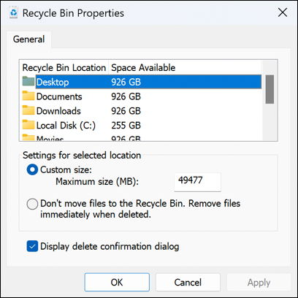
Task: Click the location list scrollbar thumb
Action: pos(270,89)
